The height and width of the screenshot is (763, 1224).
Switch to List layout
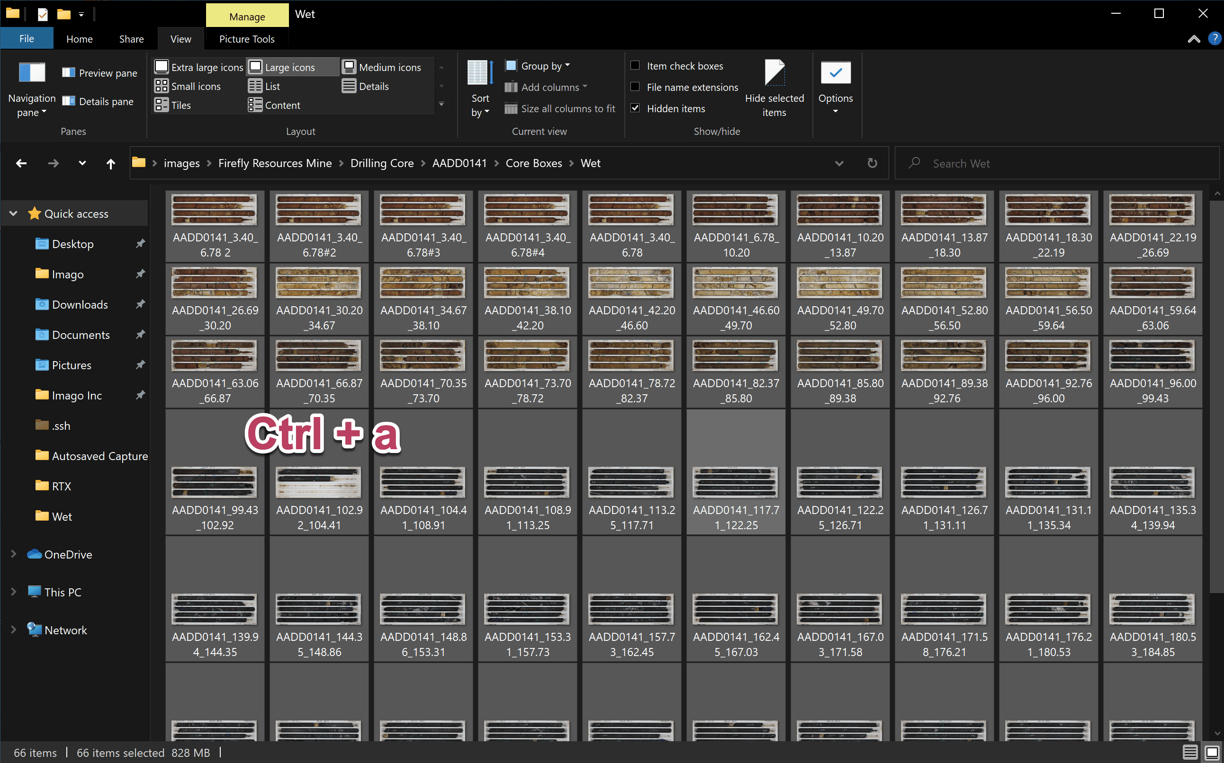[264, 86]
